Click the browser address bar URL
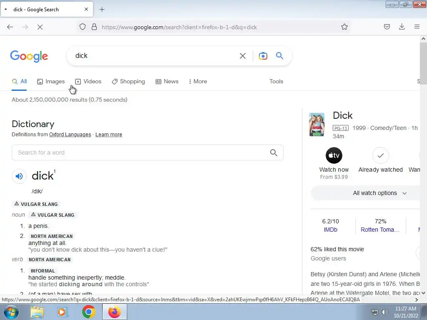Screen dimensions: 427x320 point(179,27)
